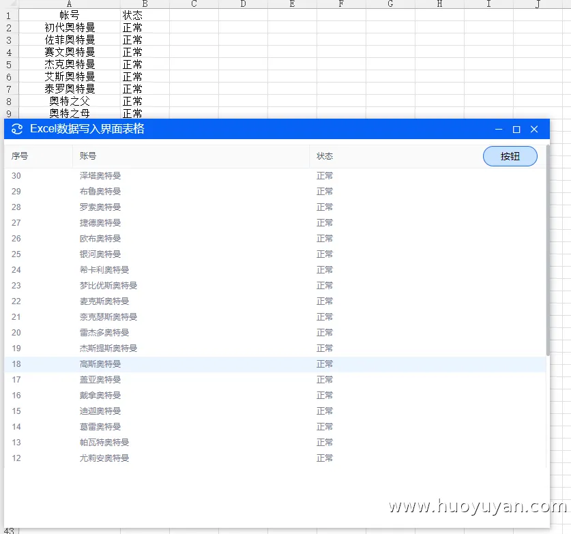
Task: Select row 14 葛雷奥特曼
Action: pyautogui.click(x=275, y=427)
